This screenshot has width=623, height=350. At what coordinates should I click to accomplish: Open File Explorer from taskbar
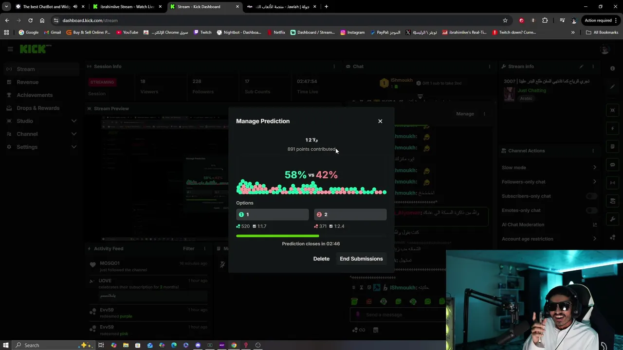click(126, 345)
